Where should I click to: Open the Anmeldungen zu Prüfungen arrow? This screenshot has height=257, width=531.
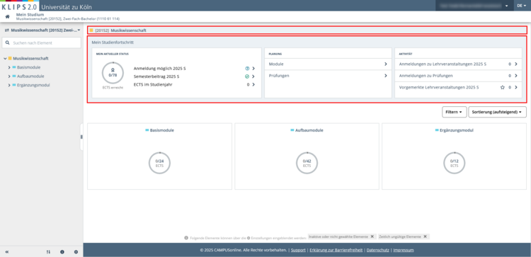(x=516, y=76)
